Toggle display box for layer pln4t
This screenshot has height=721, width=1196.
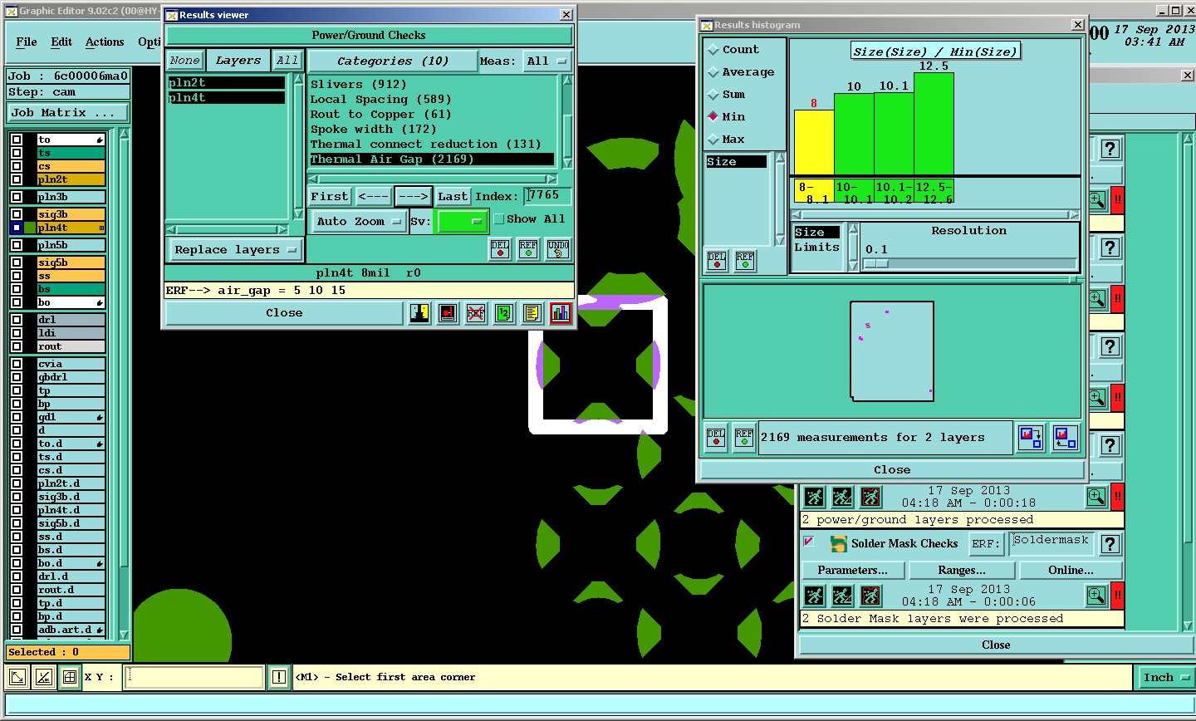(x=17, y=228)
